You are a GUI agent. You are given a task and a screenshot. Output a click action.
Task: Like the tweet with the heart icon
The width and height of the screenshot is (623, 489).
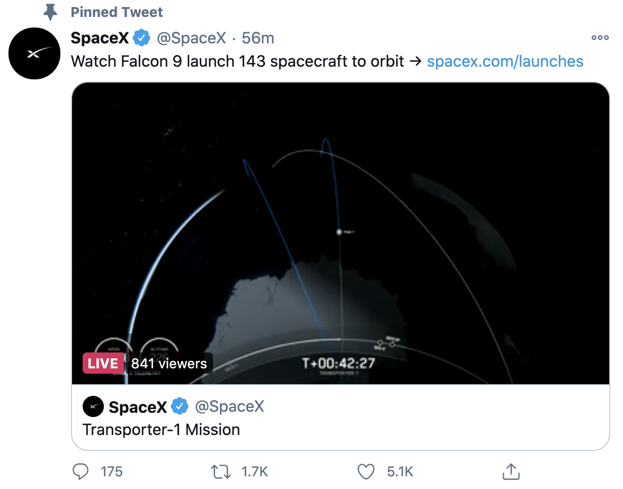click(366, 471)
